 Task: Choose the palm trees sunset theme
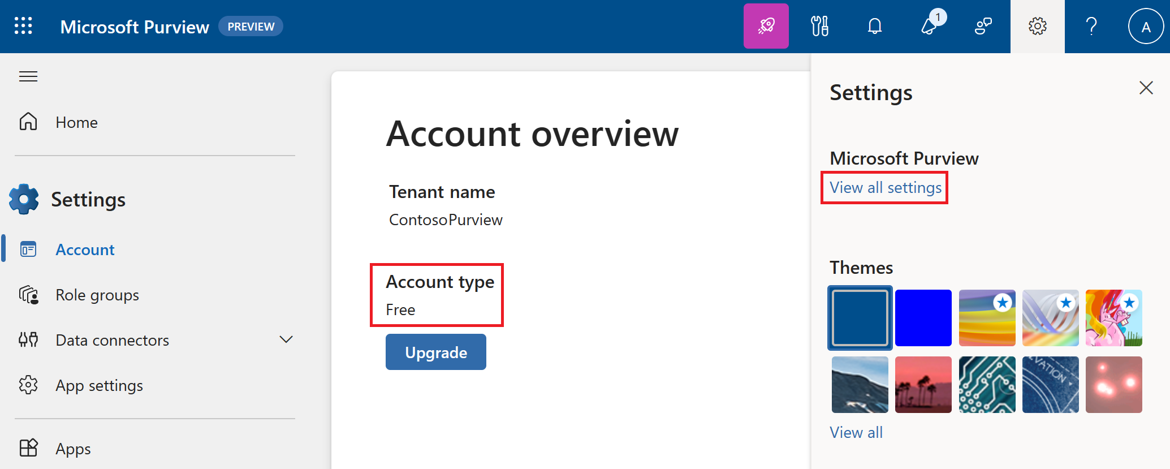(x=923, y=385)
